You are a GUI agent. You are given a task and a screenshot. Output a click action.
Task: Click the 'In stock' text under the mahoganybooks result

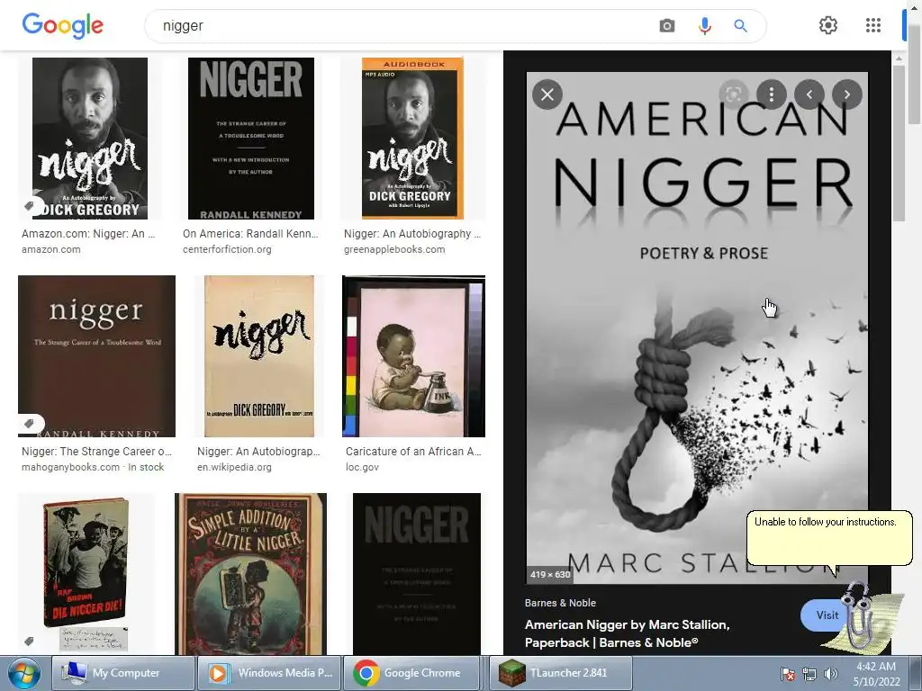coord(146,467)
